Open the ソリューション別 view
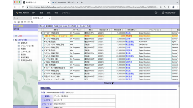 27,46
